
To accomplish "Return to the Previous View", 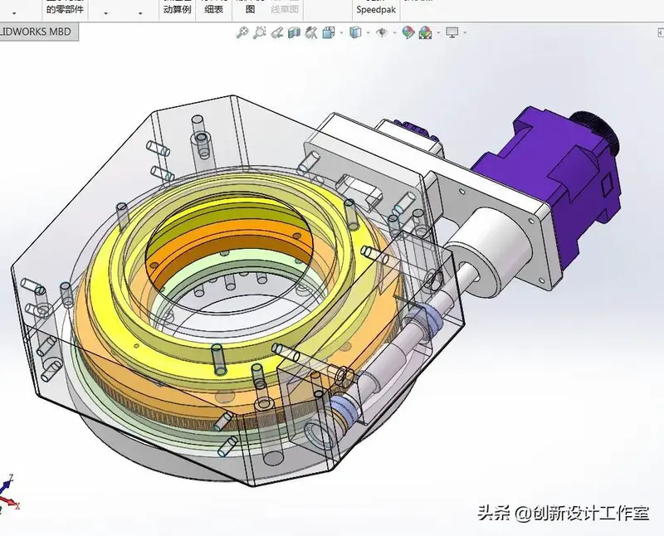I will click(x=277, y=32).
